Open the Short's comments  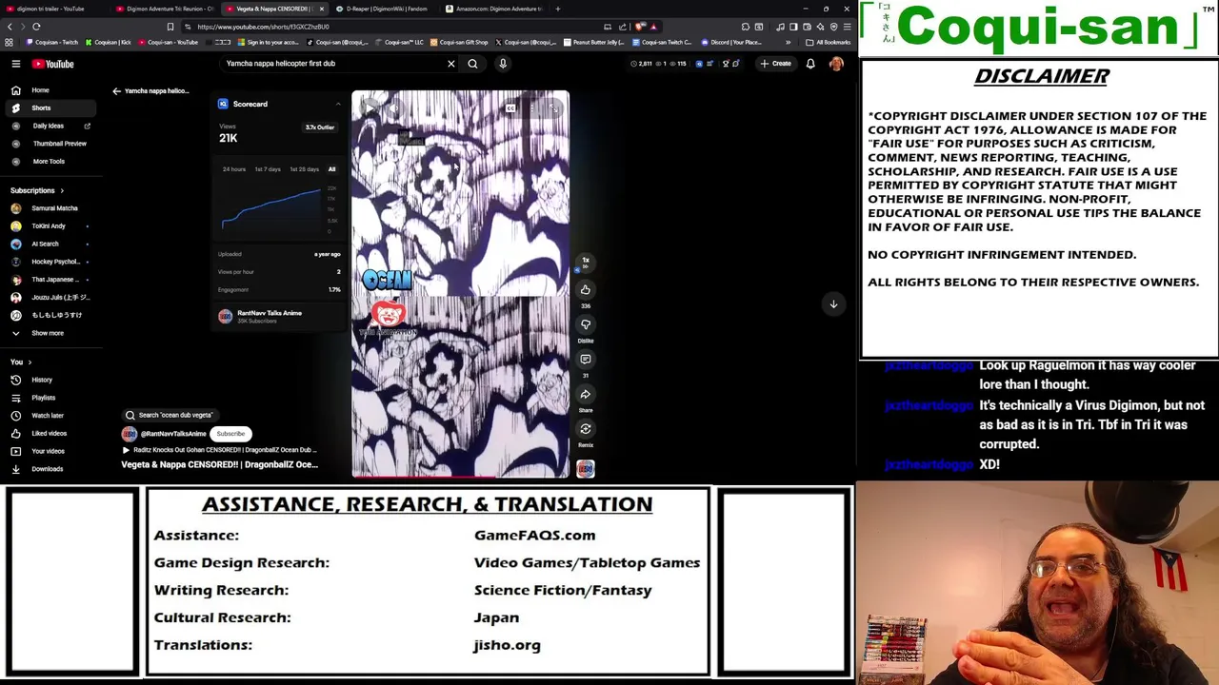coord(586,359)
